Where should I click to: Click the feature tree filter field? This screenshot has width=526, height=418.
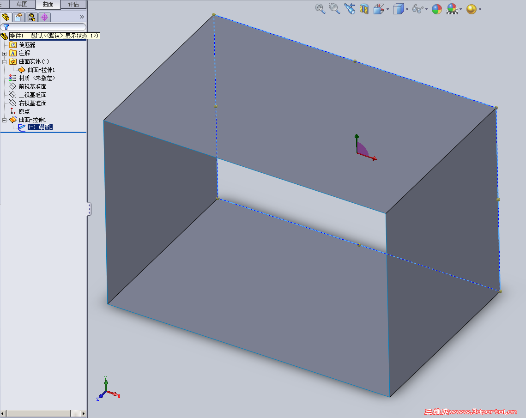[43, 27]
